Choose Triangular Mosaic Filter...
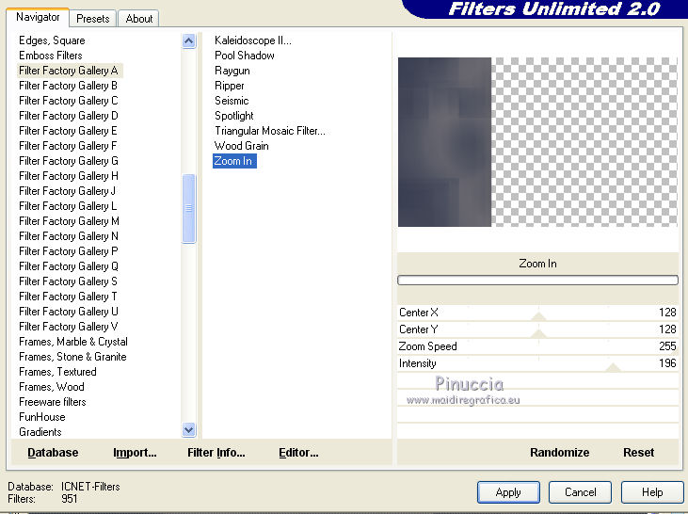This screenshot has width=688, height=514. coord(269,131)
